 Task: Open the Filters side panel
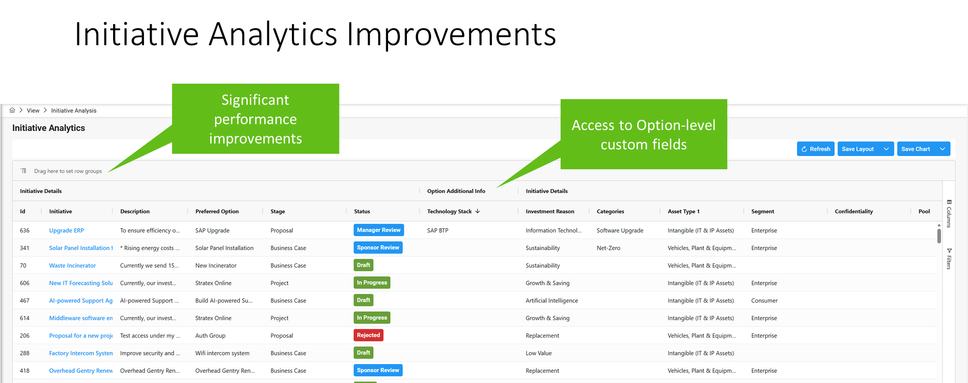pyautogui.click(x=949, y=259)
